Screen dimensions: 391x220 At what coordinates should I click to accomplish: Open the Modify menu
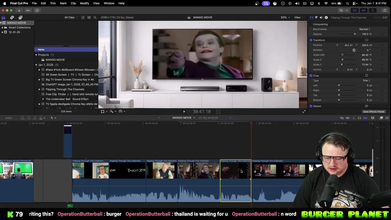click(x=84, y=3)
